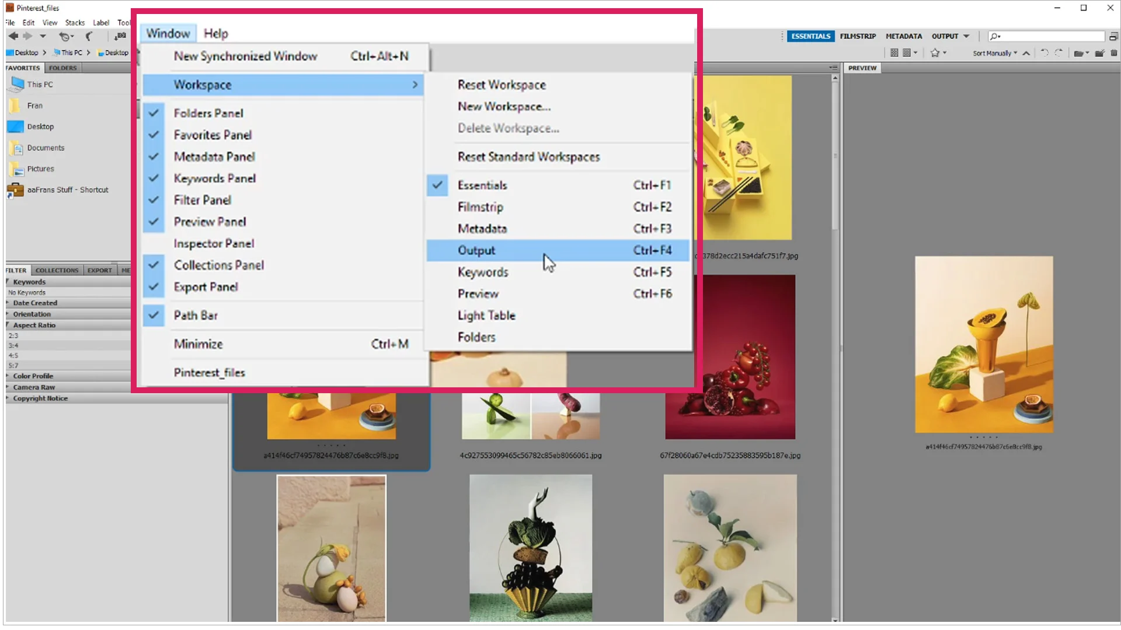Select Reset Standard Workspaces
The width and height of the screenshot is (1121, 630).
pyautogui.click(x=528, y=156)
